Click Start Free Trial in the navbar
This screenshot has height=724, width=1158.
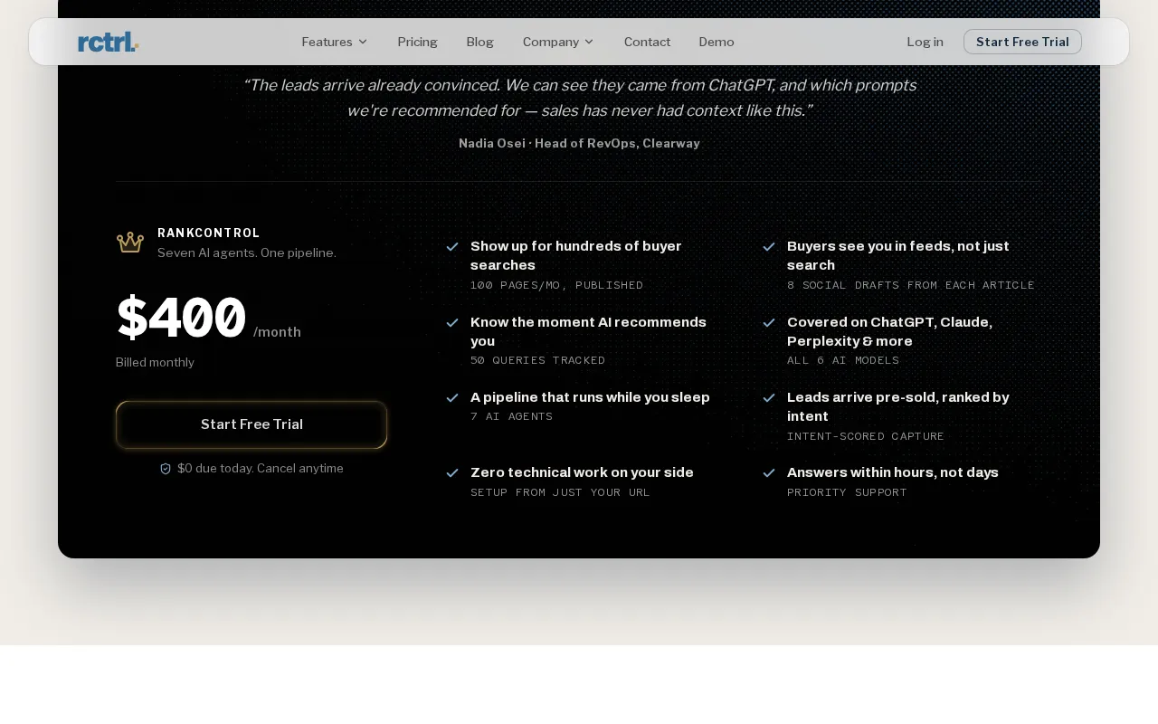[1022, 42]
